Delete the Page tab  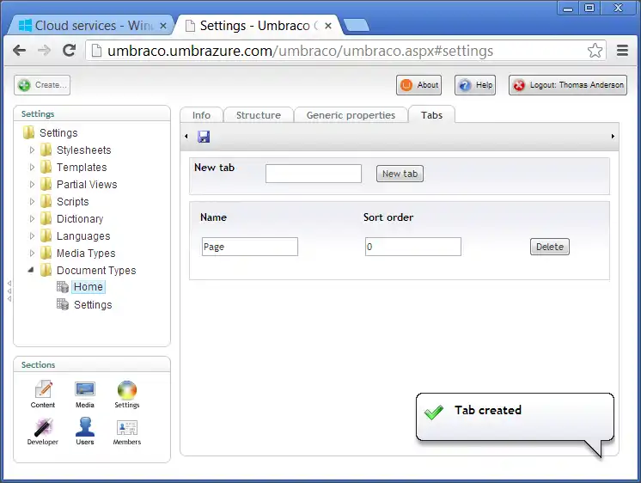(549, 247)
